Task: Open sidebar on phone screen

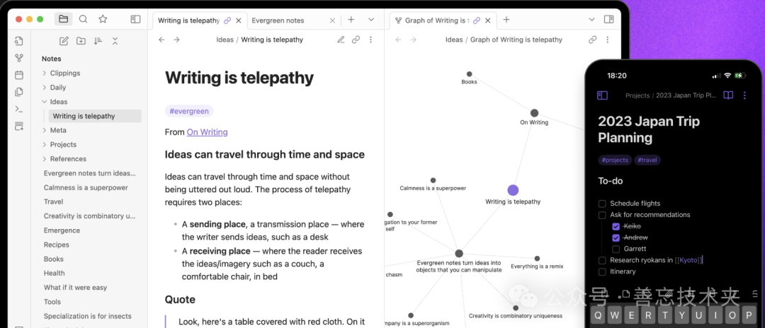Action: [x=603, y=95]
